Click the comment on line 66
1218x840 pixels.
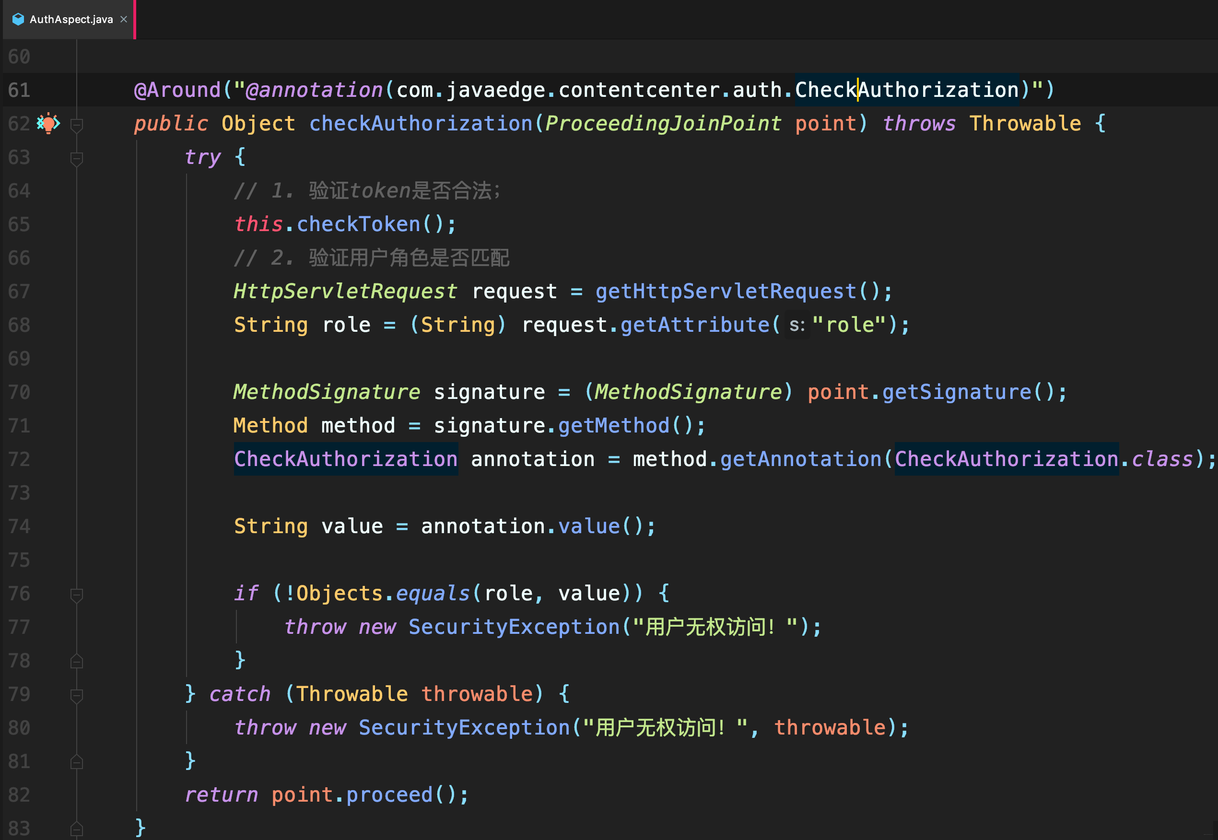pos(372,258)
